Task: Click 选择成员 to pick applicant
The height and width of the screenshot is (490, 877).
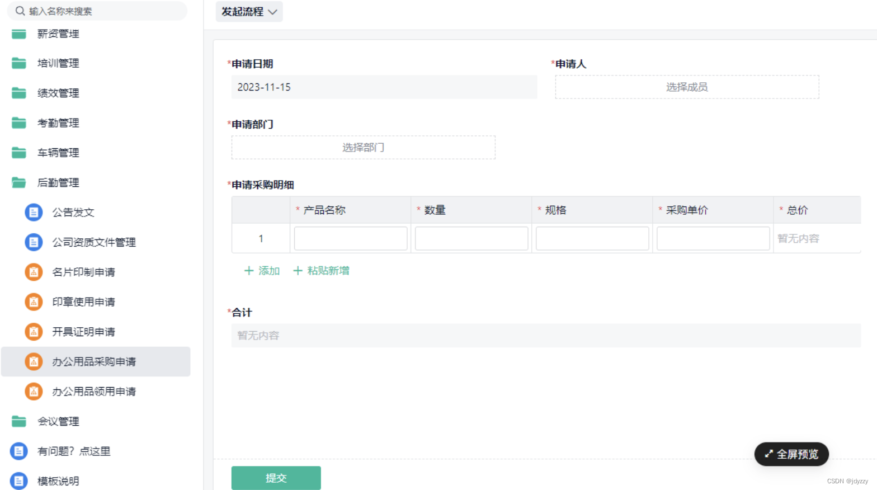Action: [687, 87]
